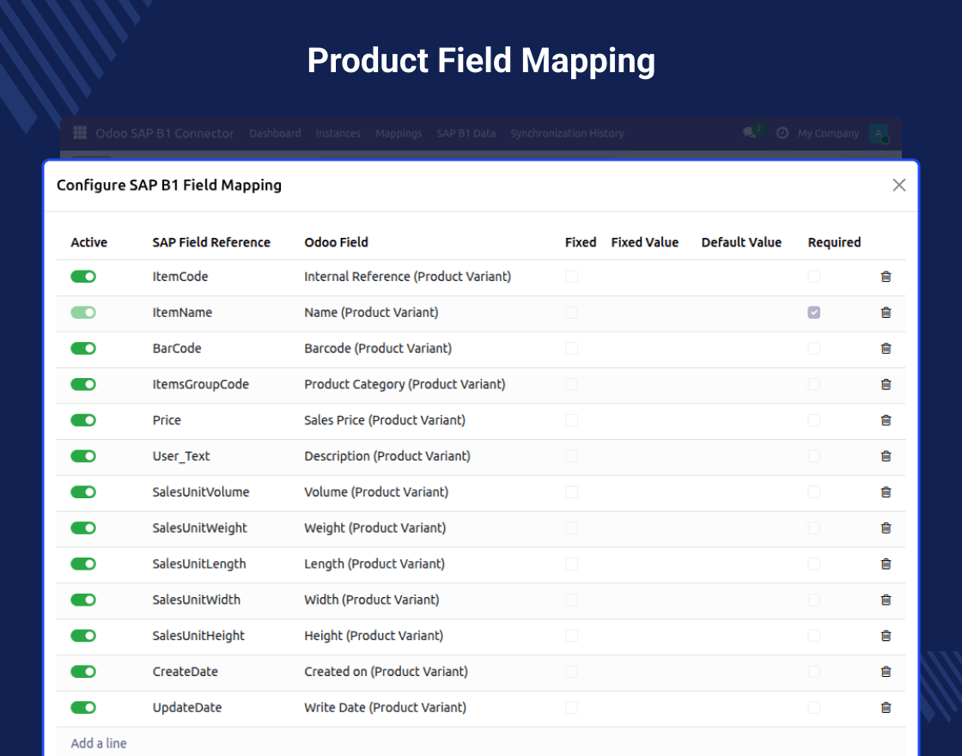
Task: Click the Fixed Value cell for BarCode
Action: (651, 349)
